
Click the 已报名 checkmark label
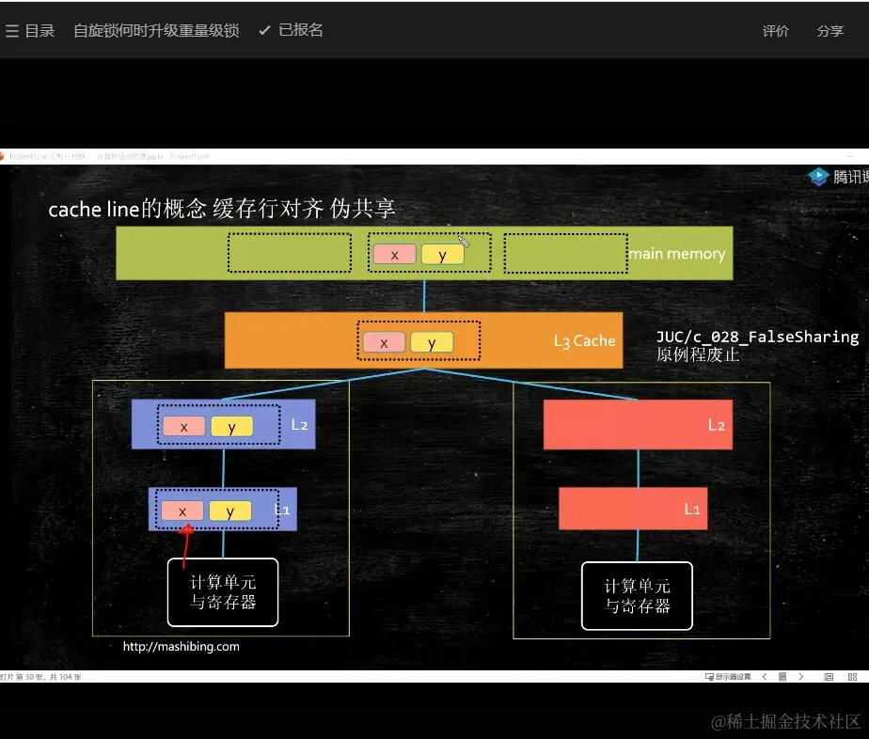(x=291, y=30)
